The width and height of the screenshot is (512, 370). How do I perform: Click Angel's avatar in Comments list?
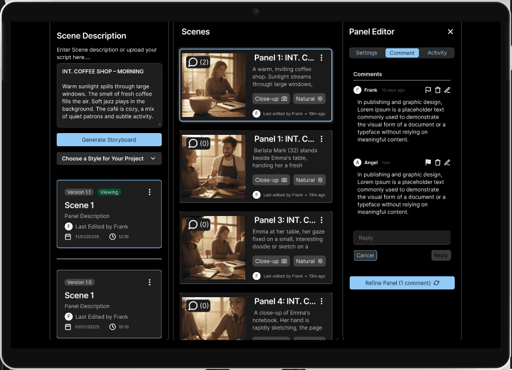pos(357,162)
